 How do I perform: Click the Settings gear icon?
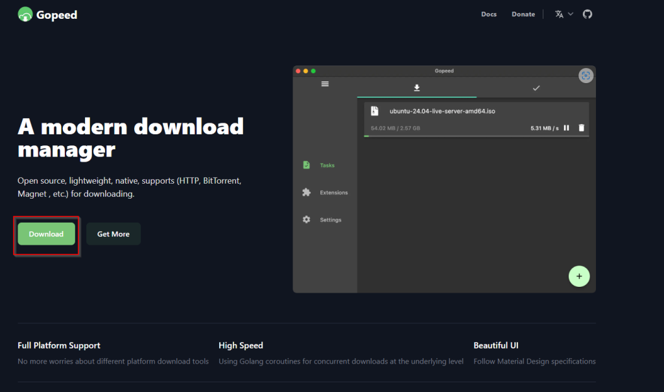[306, 219]
